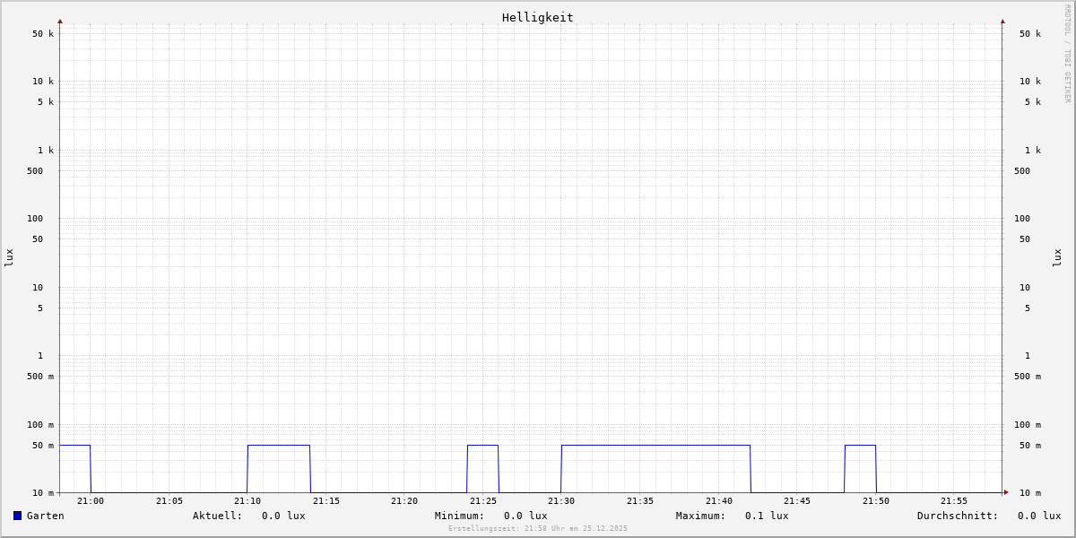Click the blue Garten legend color box

(17, 516)
